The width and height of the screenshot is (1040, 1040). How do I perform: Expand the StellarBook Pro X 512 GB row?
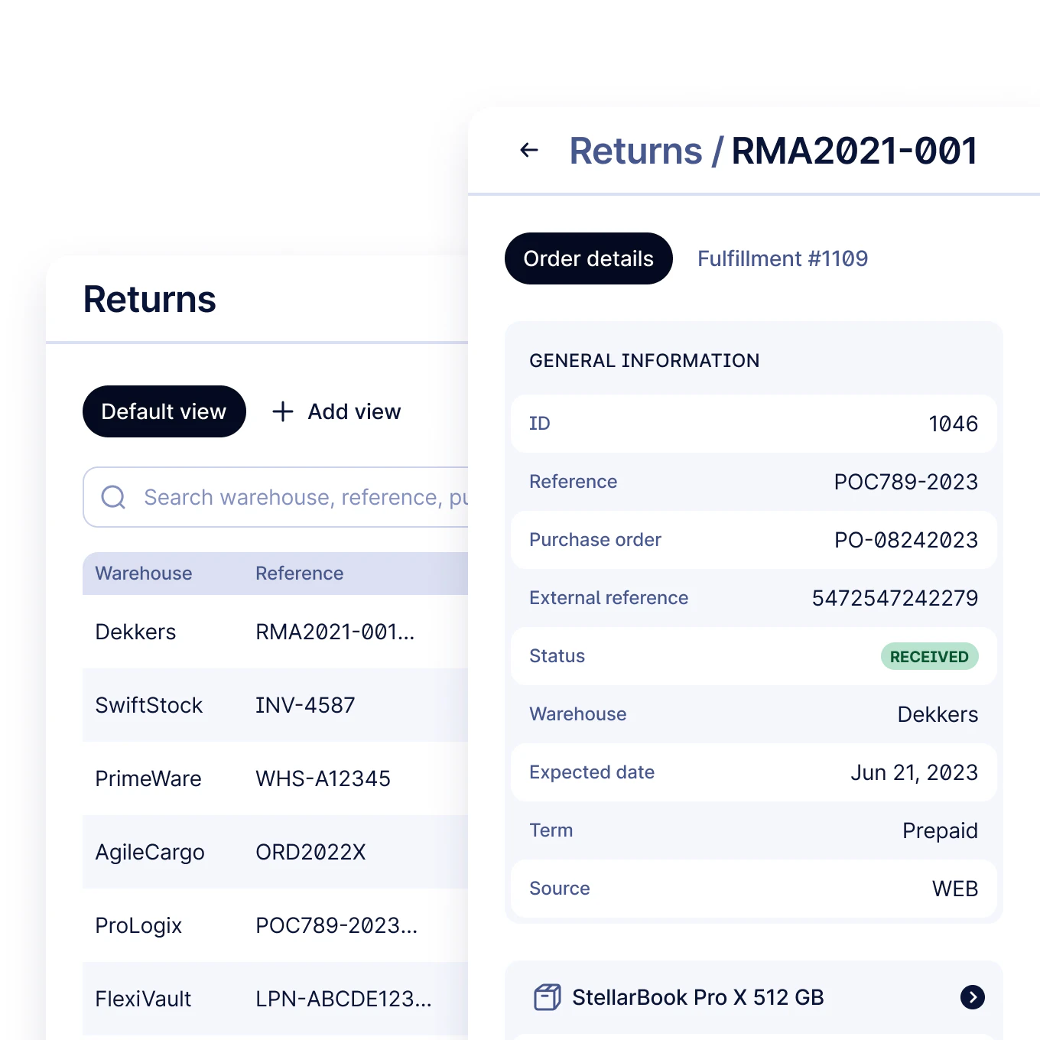click(x=753, y=997)
